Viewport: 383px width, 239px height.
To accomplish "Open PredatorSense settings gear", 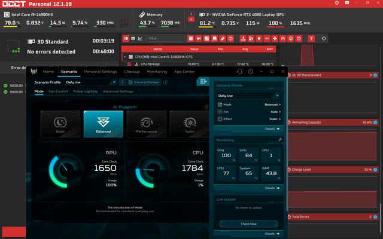I will point(251,72).
